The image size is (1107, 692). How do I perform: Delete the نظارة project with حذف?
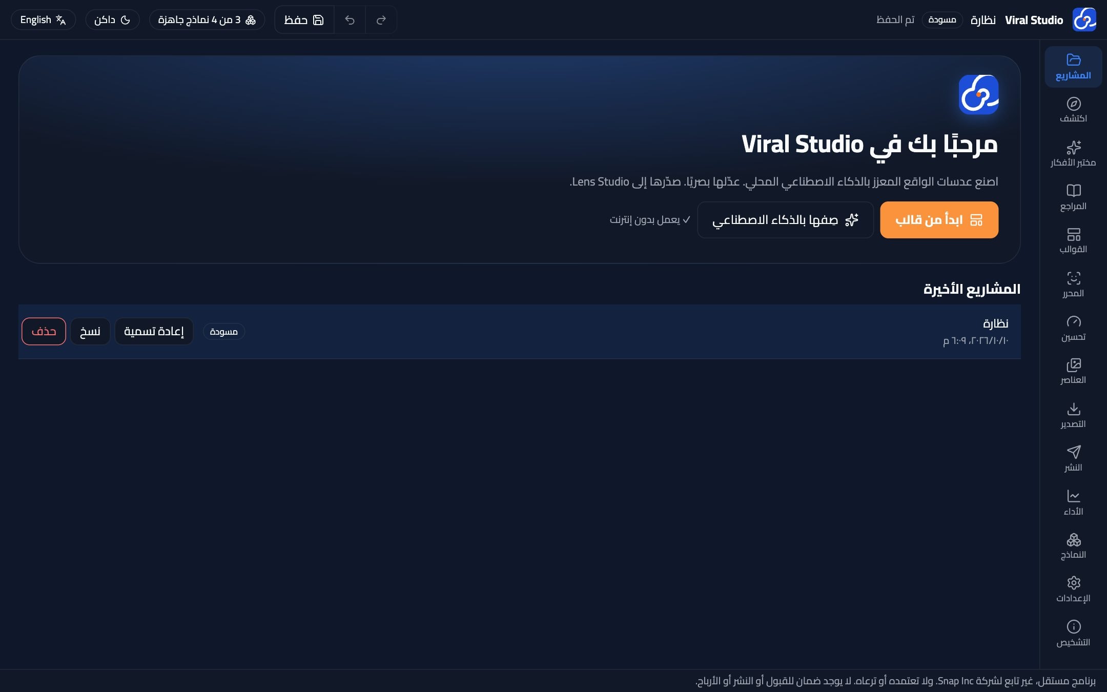click(x=44, y=331)
